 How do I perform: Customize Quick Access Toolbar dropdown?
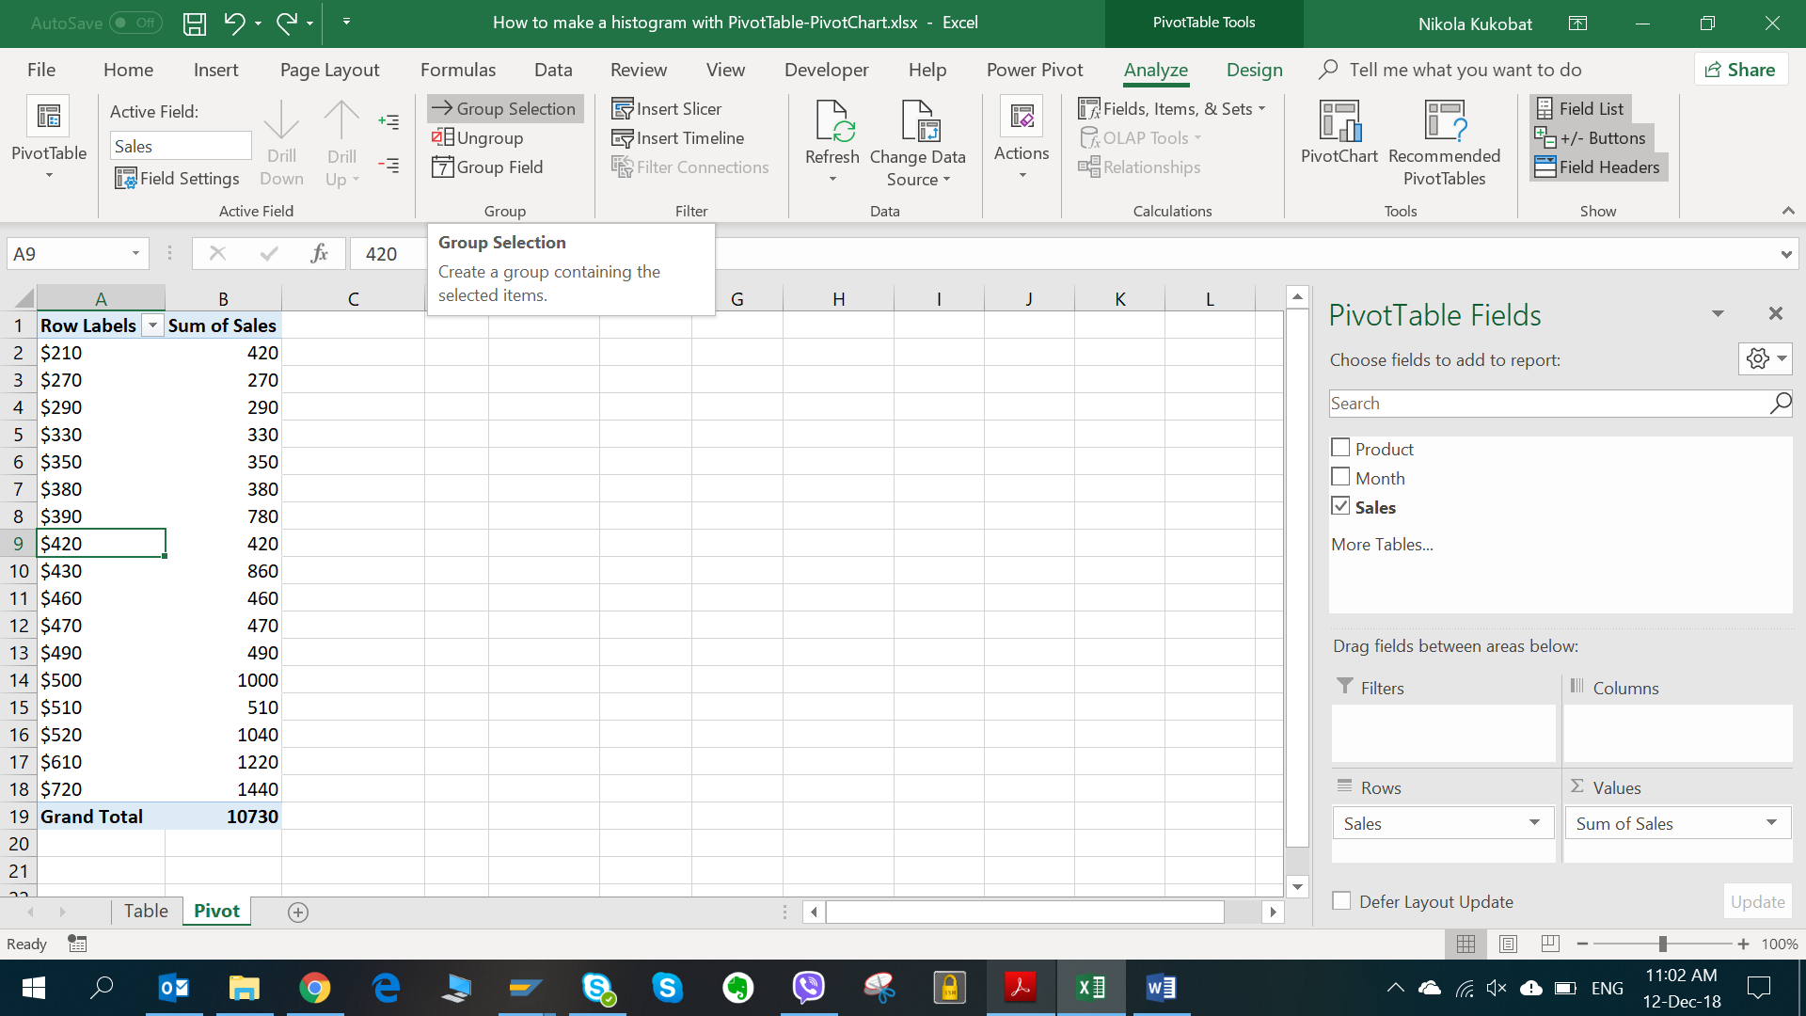[x=346, y=23]
